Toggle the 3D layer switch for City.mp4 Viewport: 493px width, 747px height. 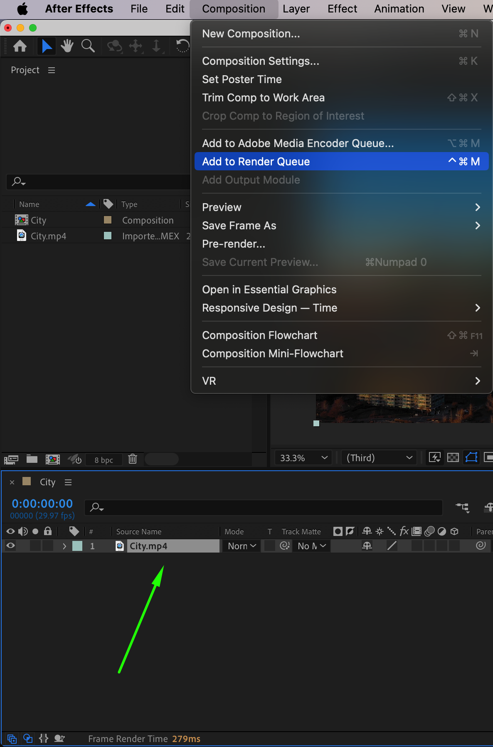[454, 546]
